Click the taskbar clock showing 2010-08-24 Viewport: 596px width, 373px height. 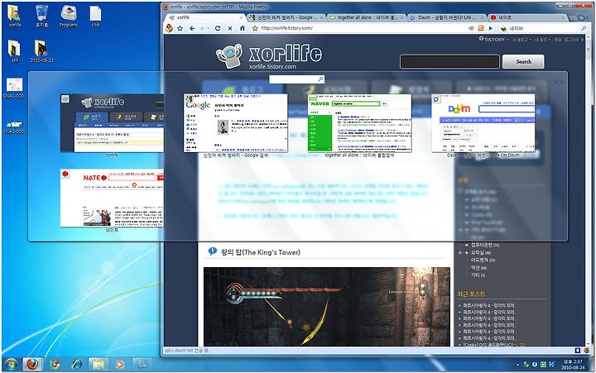click(x=573, y=365)
